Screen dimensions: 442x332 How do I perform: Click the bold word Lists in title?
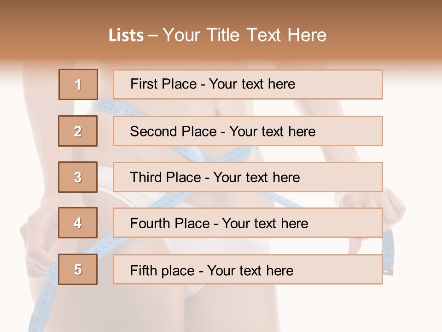pyautogui.click(x=126, y=36)
